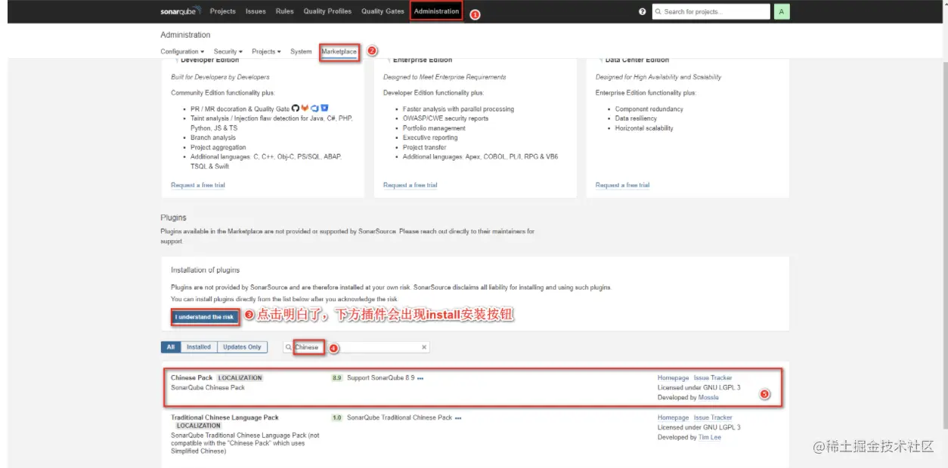Expand the administration Projects dropdown
Image resolution: width=948 pixels, height=468 pixels.
tap(266, 51)
